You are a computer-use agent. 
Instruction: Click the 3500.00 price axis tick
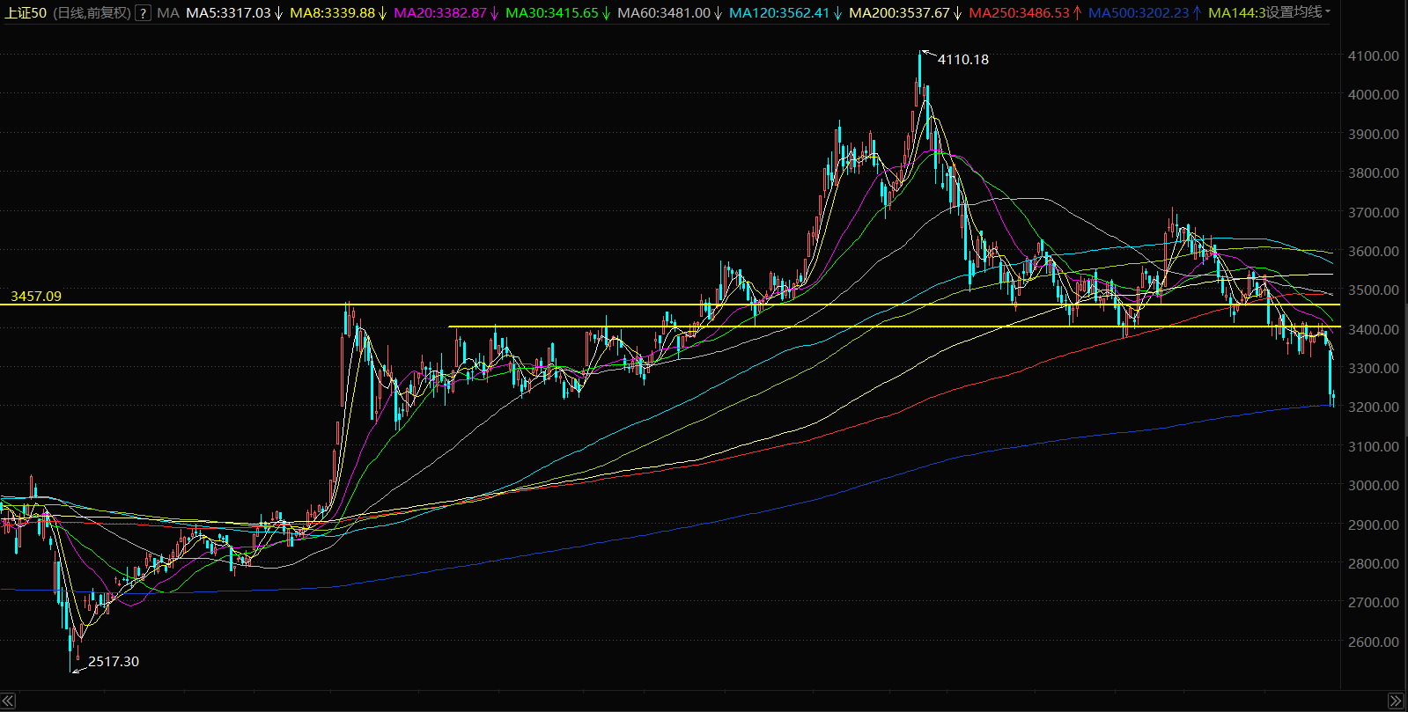pos(1374,290)
